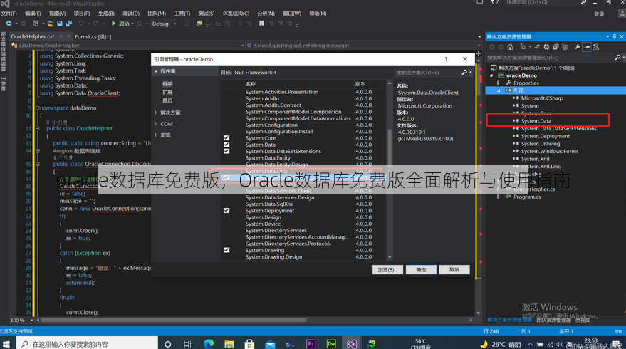Screen dimensions: 626x349
Task: Click the Visual Studio taskbar icon
Action: pyautogui.click(x=351, y=344)
